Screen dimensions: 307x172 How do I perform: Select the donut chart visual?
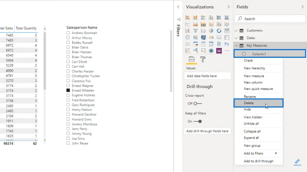coord(219,31)
